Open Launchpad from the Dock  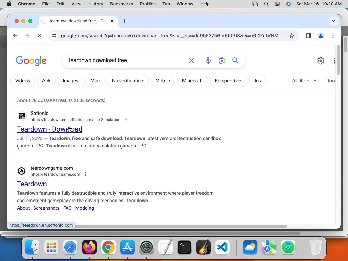pyautogui.click(x=51, y=247)
